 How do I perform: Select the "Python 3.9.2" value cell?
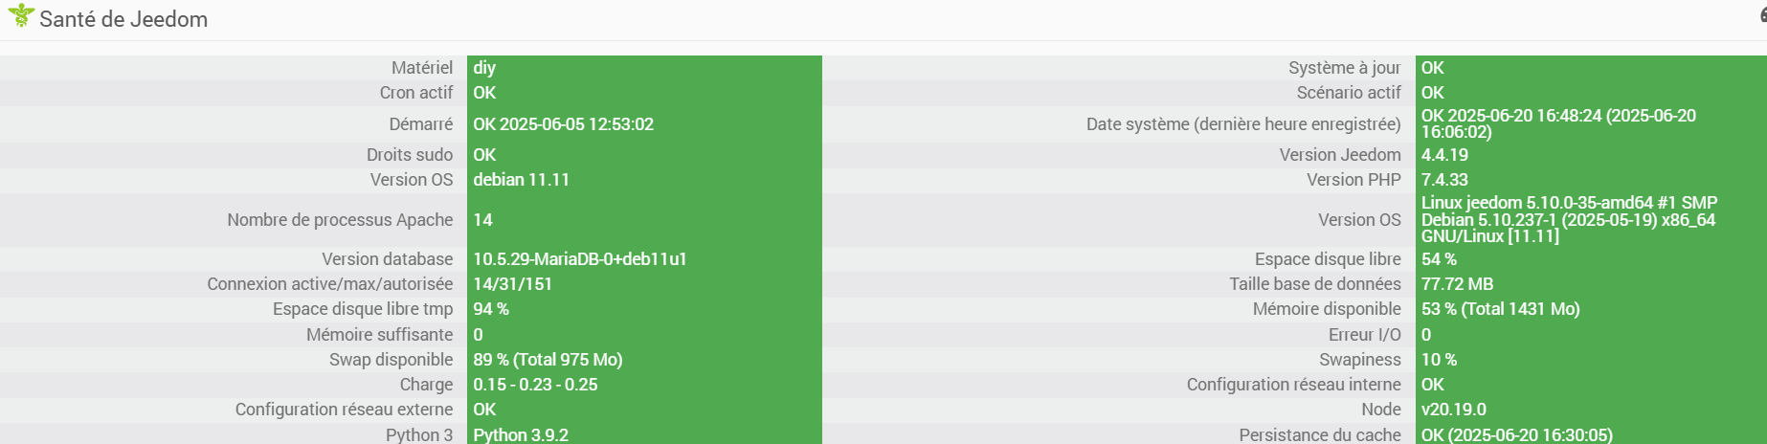[x=521, y=434]
